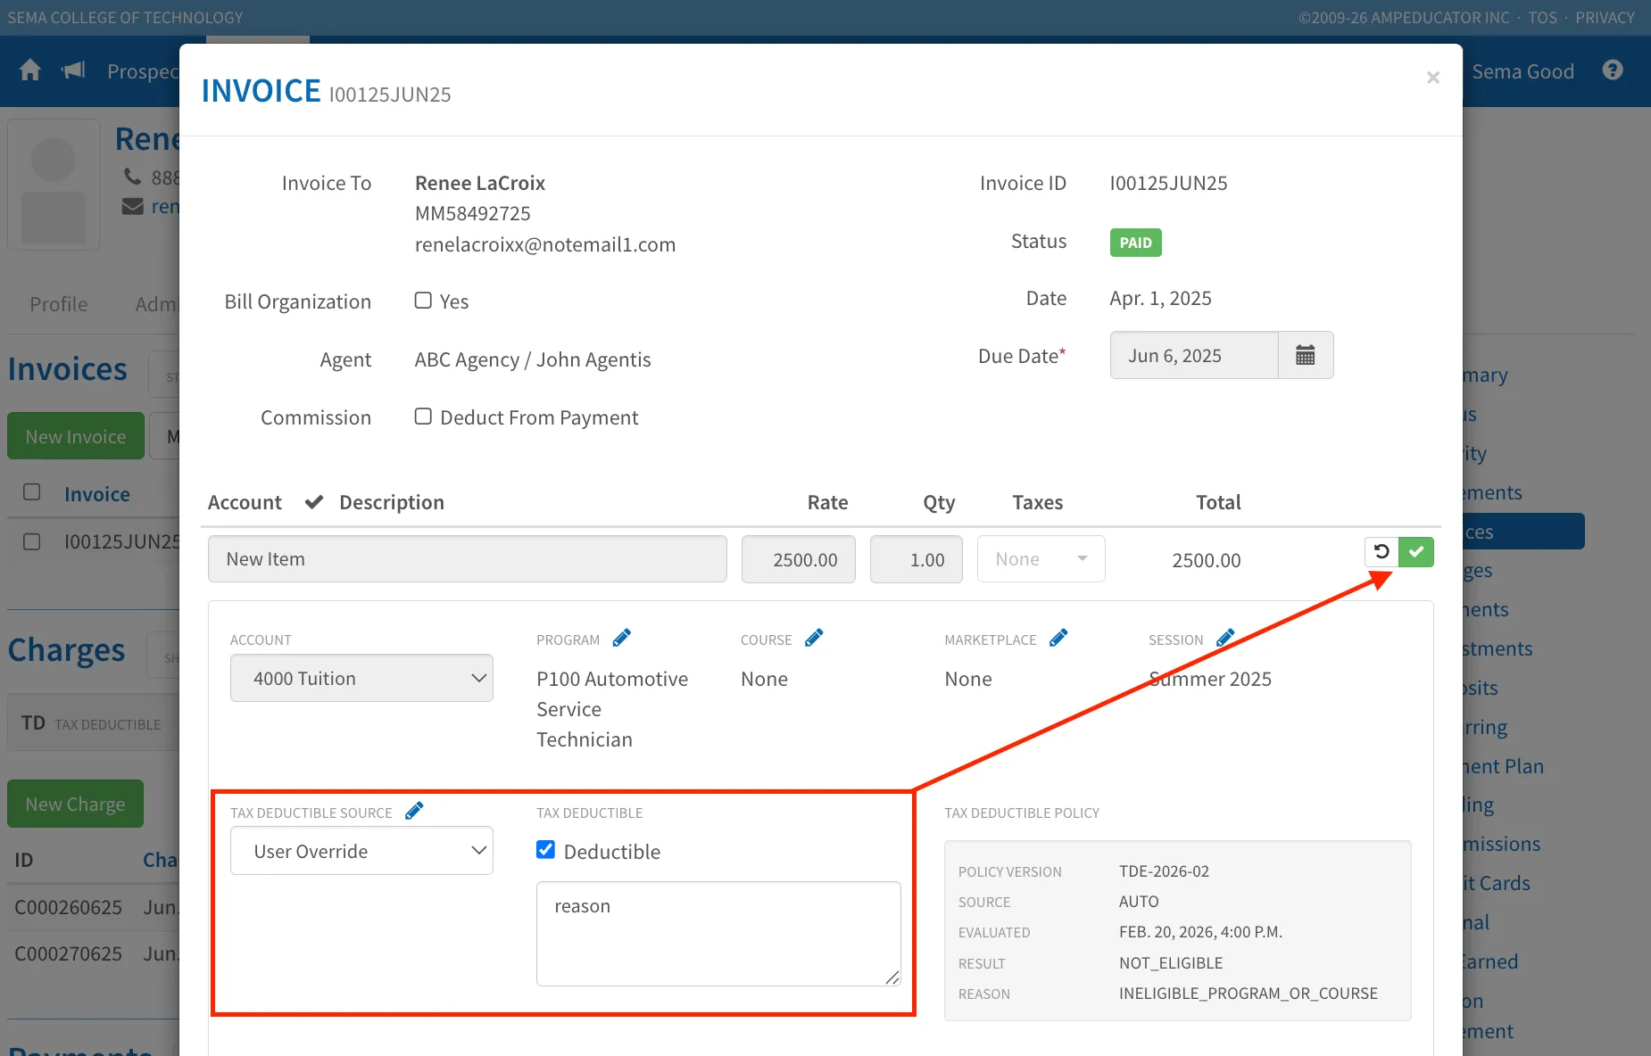This screenshot has width=1651, height=1056.
Task: Edit the Course with pencil icon
Action: 814,639
